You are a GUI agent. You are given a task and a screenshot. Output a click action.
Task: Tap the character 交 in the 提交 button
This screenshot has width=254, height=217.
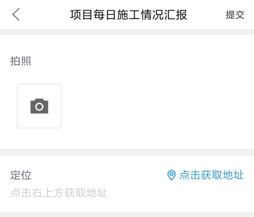pos(240,15)
